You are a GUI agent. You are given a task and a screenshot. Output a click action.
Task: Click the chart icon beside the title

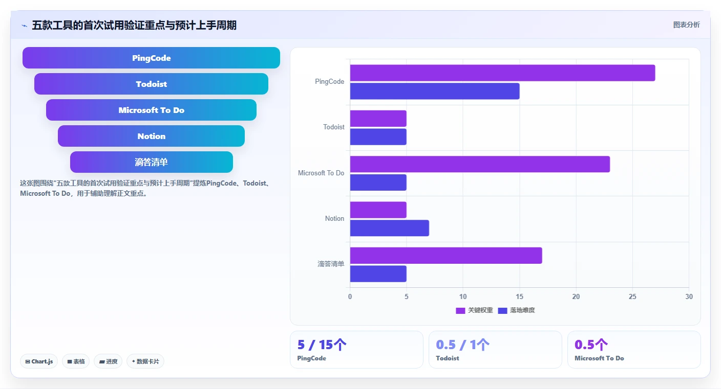click(x=24, y=26)
